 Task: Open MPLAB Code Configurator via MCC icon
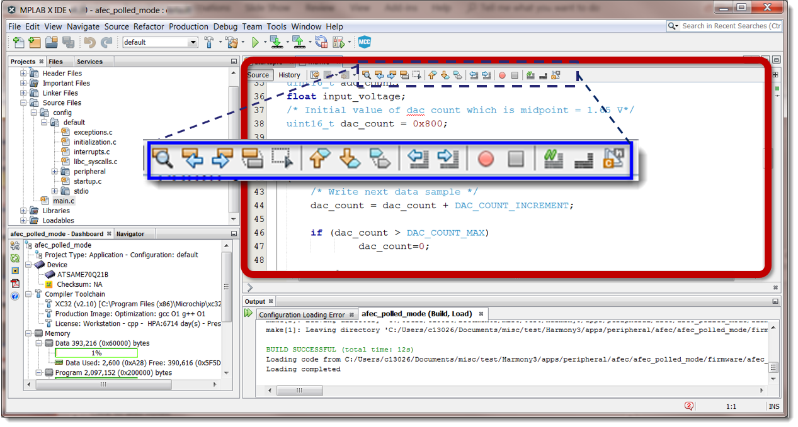tap(364, 42)
